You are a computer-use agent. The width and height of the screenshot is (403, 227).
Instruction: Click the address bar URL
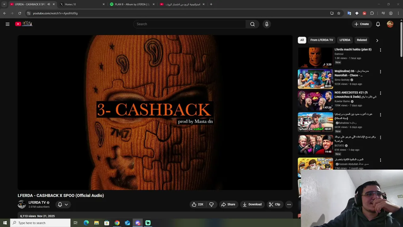pyautogui.click(x=55, y=13)
